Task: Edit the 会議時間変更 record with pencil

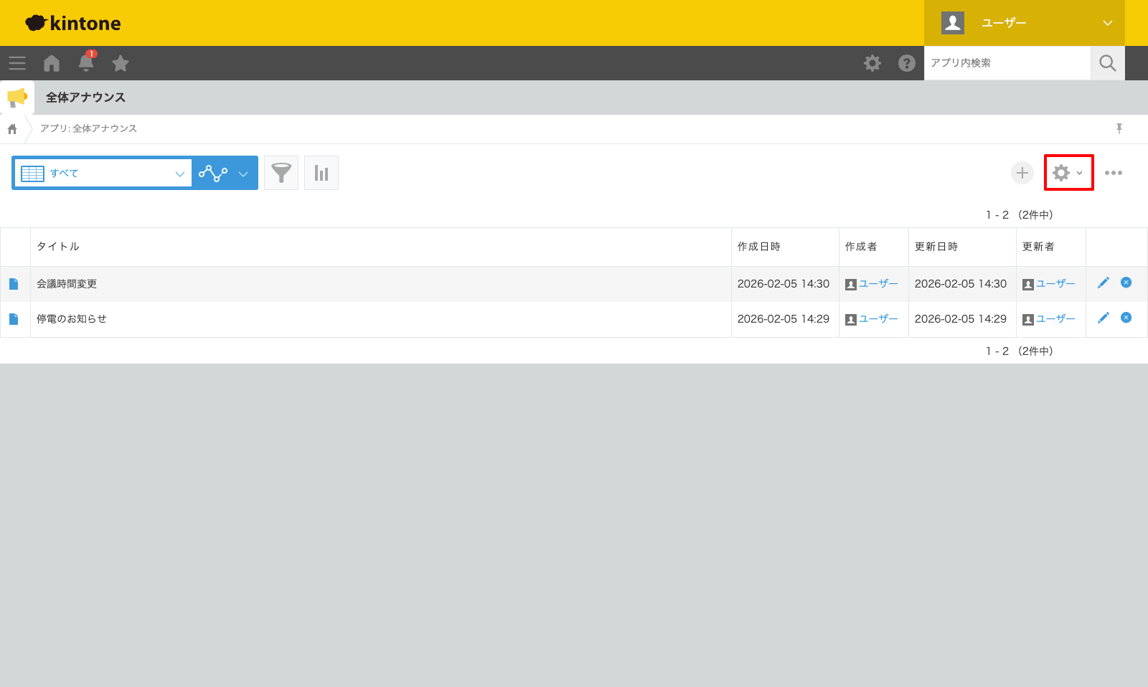Action: pyautogui.click(x=1104, y=283)
